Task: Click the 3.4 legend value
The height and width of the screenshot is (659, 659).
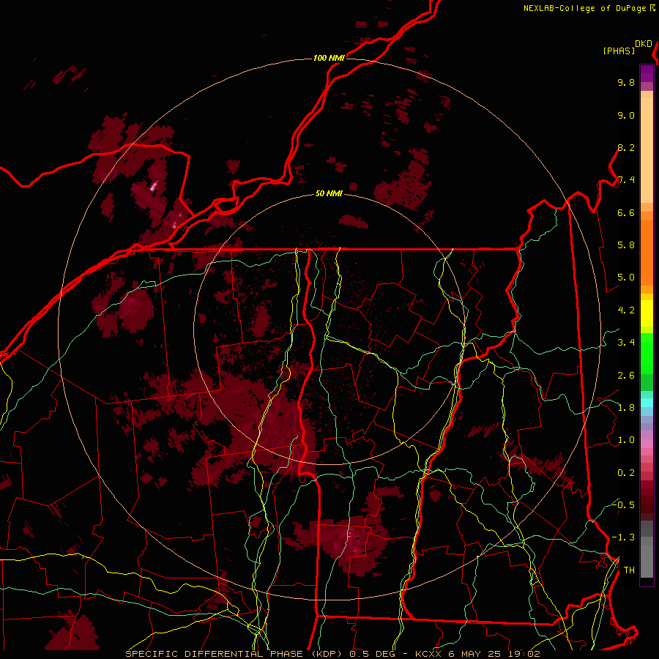Action: click(x=626, y=343)
